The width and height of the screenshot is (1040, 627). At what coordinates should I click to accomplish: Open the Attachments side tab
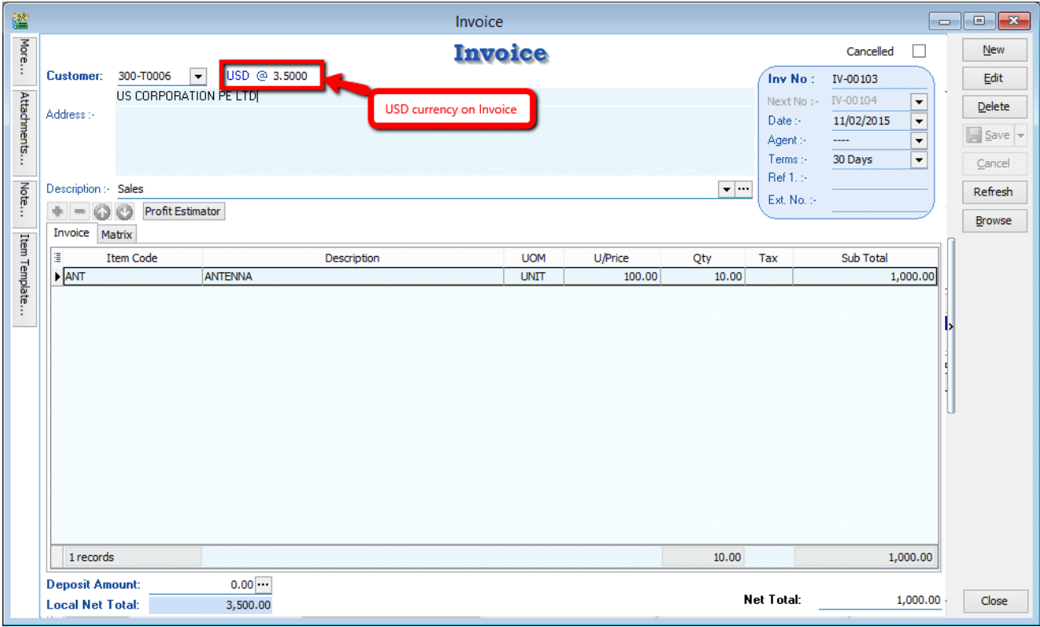(25, 132)
